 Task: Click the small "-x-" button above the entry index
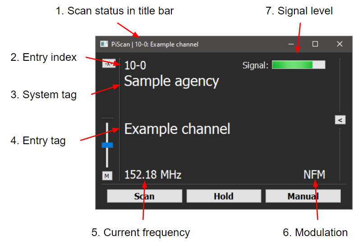108,64
